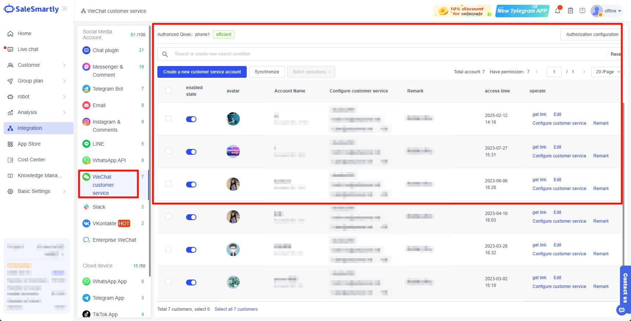Click the Slack channel icon
The image size is (631, 321).
point(86,207)
